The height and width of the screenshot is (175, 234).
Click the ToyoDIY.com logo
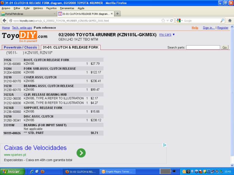coord(25,36)
